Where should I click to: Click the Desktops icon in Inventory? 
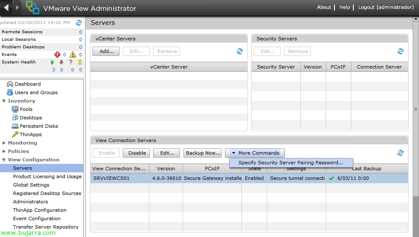click(x=15, y=117)
